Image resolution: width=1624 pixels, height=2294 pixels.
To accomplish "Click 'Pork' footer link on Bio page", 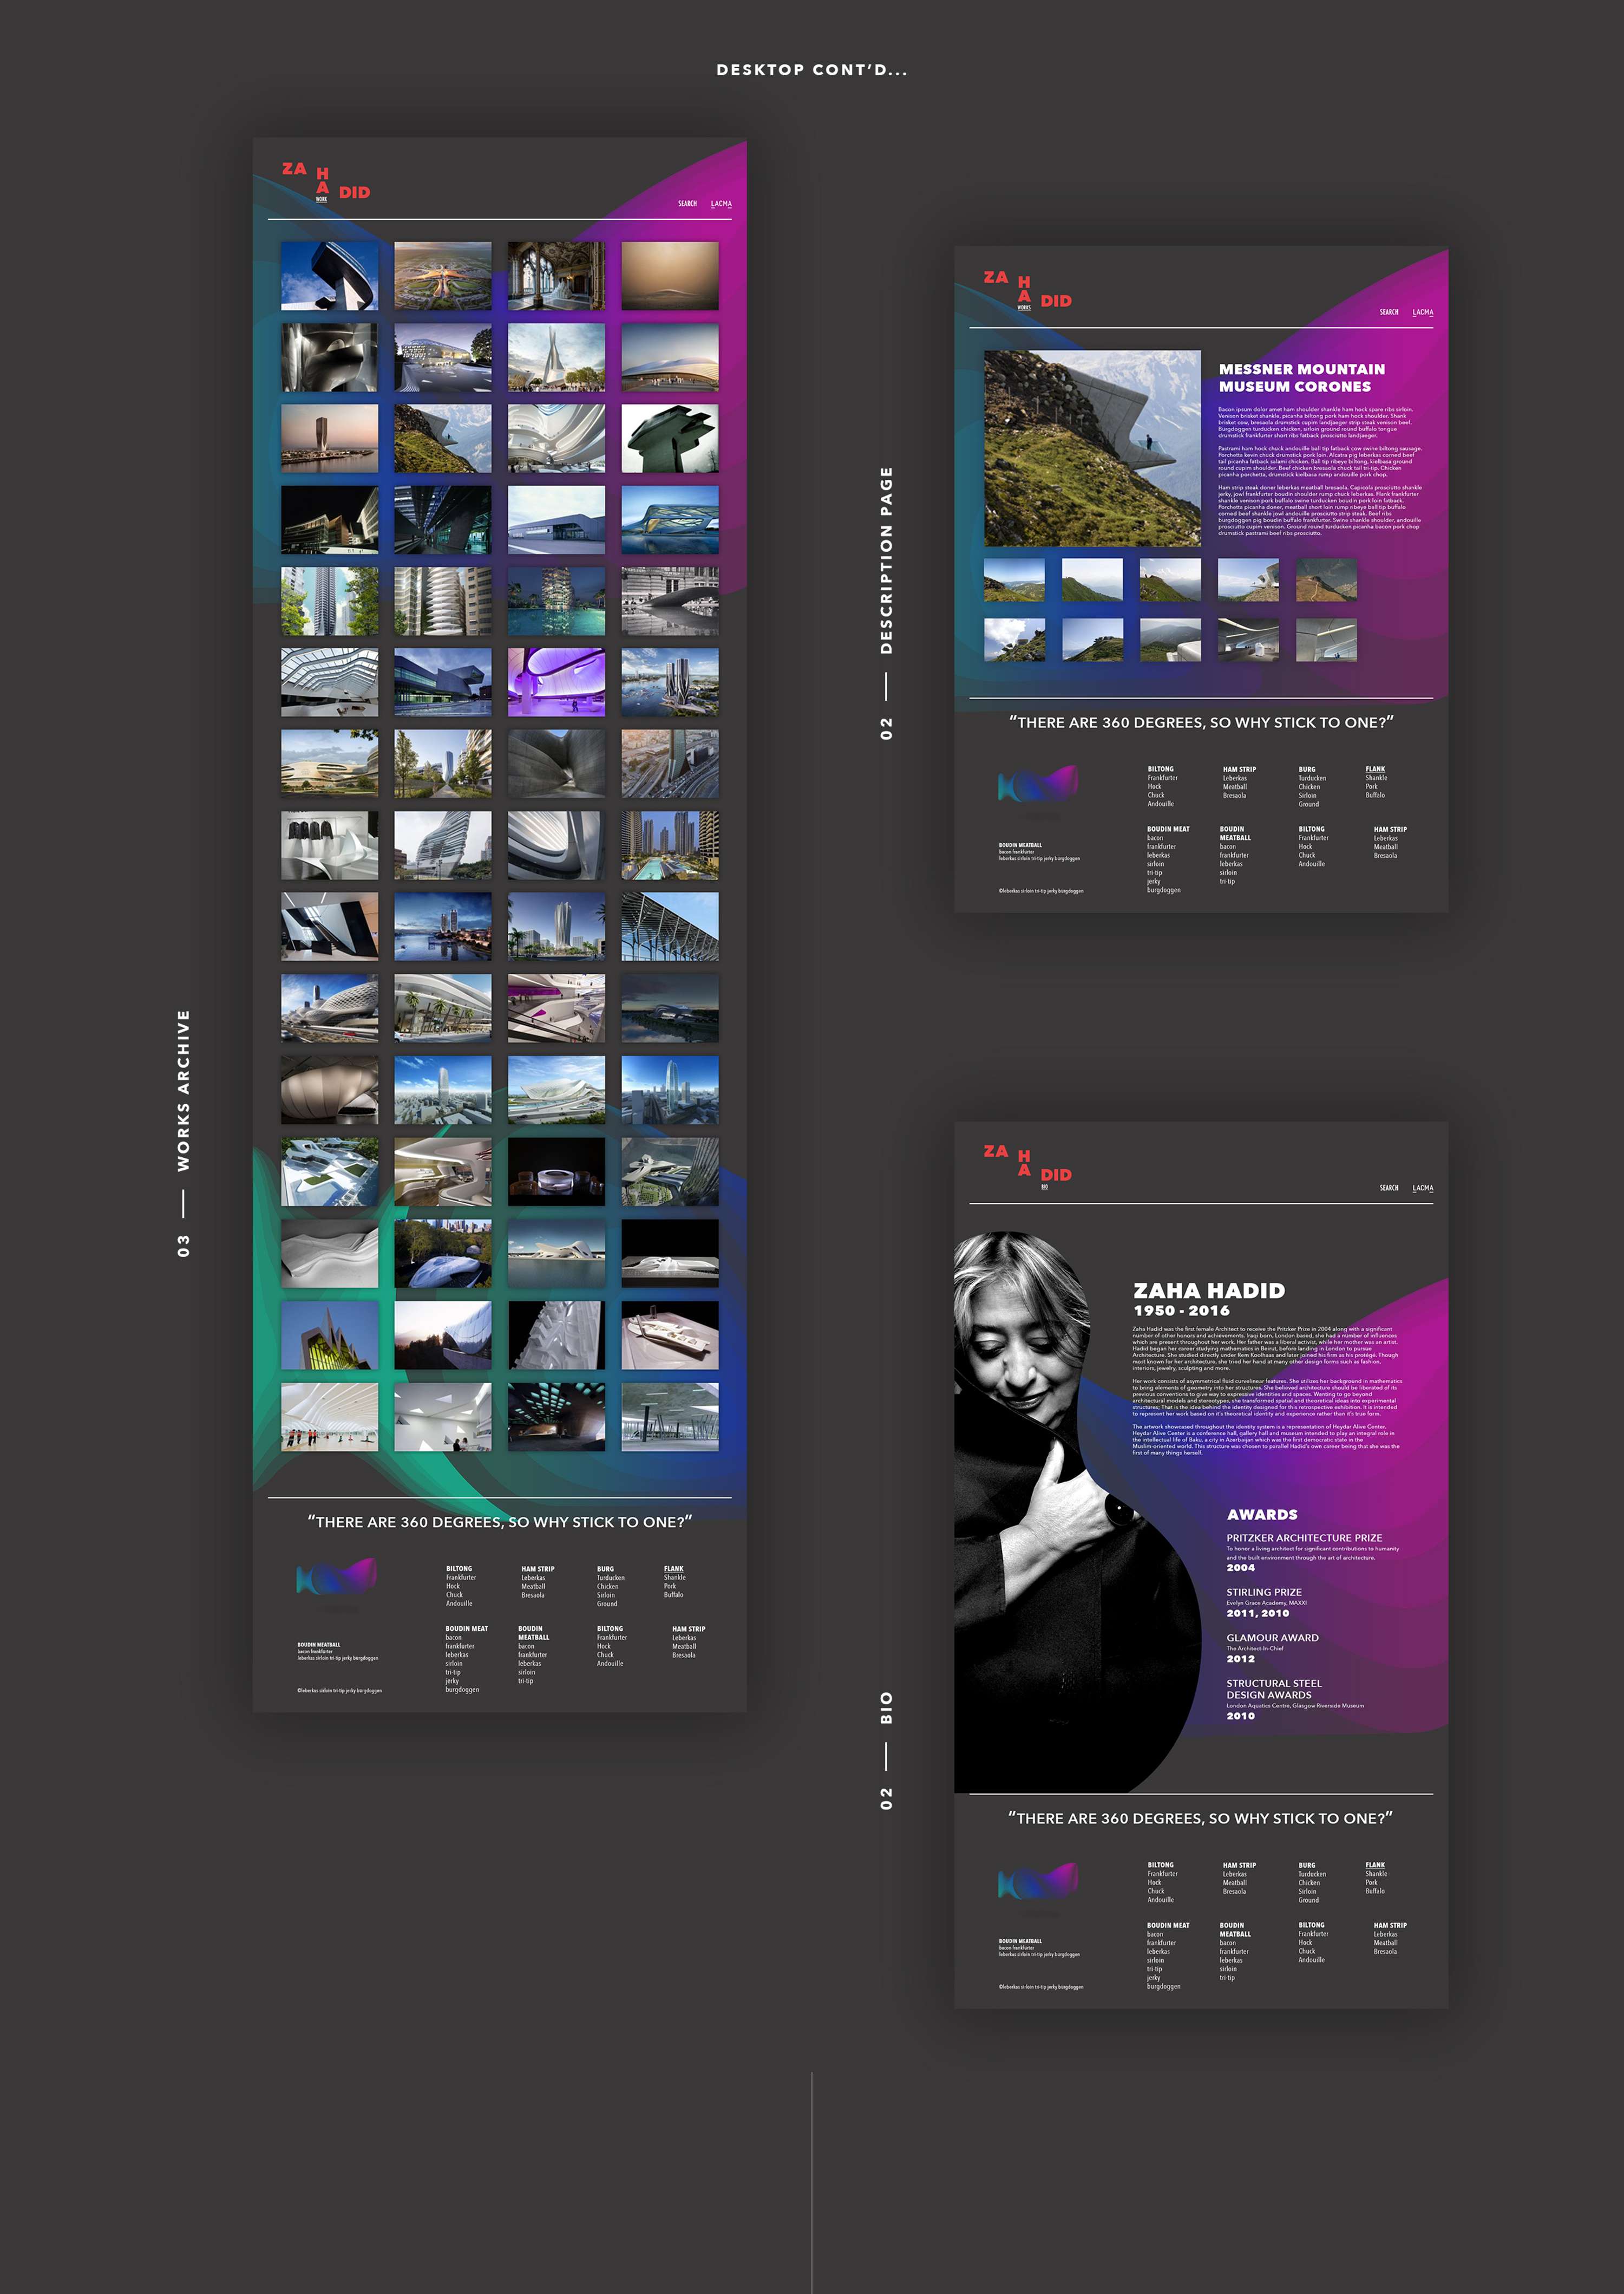I will 1371,1883.
